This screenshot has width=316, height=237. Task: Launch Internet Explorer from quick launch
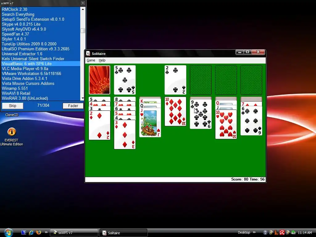[x=31, y=233]
